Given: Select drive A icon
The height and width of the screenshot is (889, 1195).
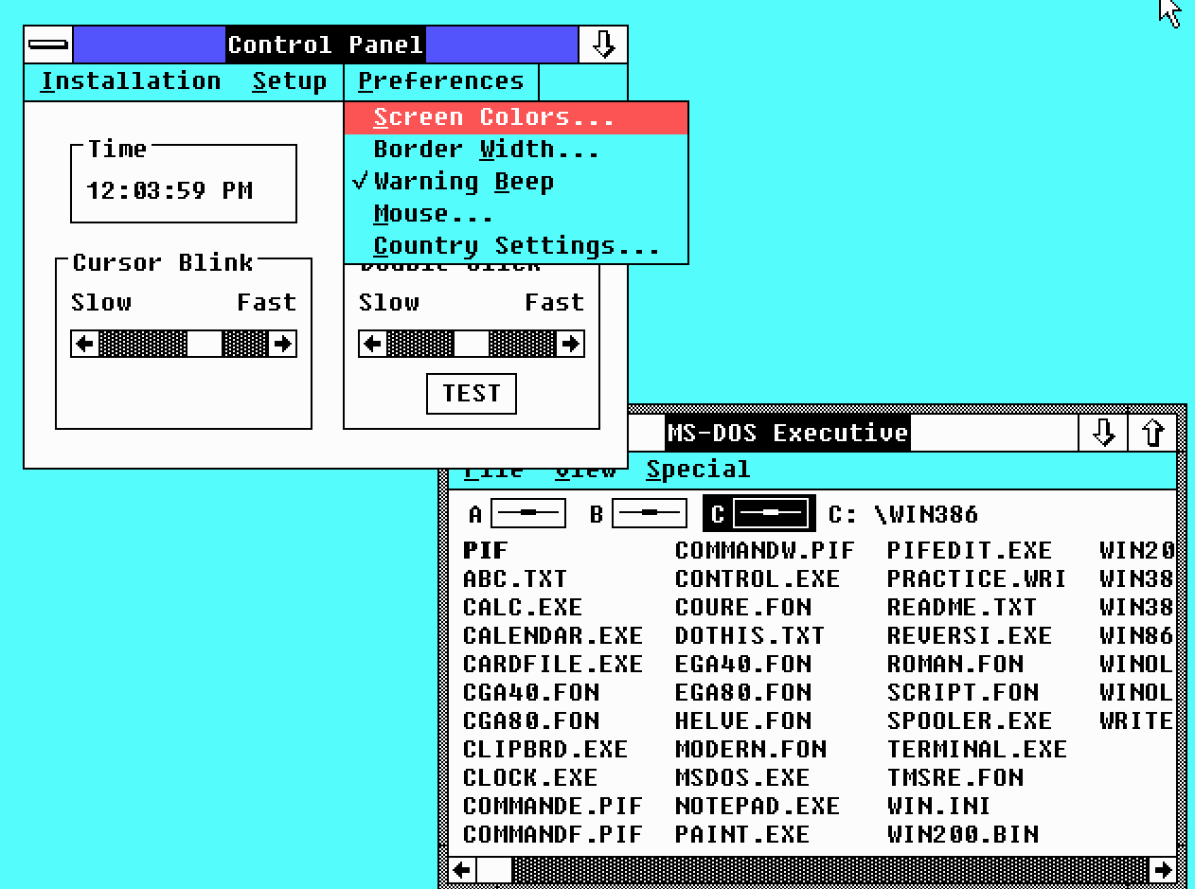Looking at the screenshot, I should [x=528, y=514].
